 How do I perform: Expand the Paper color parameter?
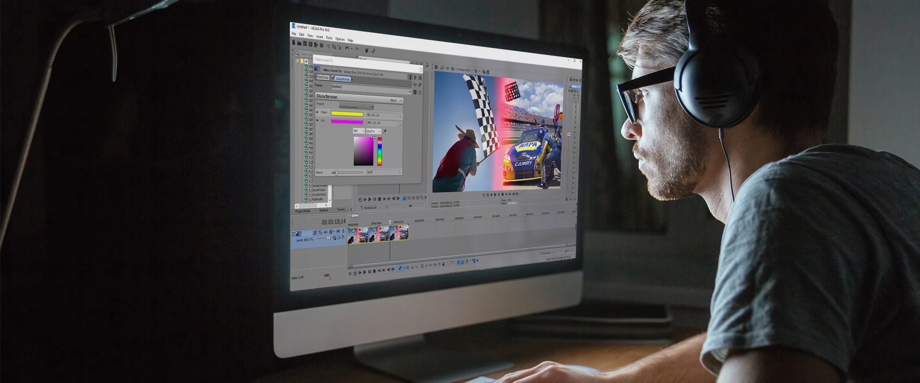point(317,112)
